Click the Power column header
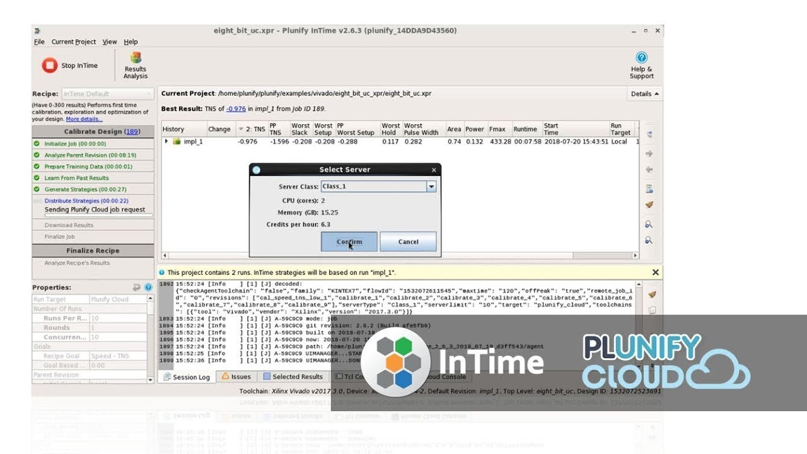The width and height of the screenshot is (807, 454). click(x=475, y=129)
